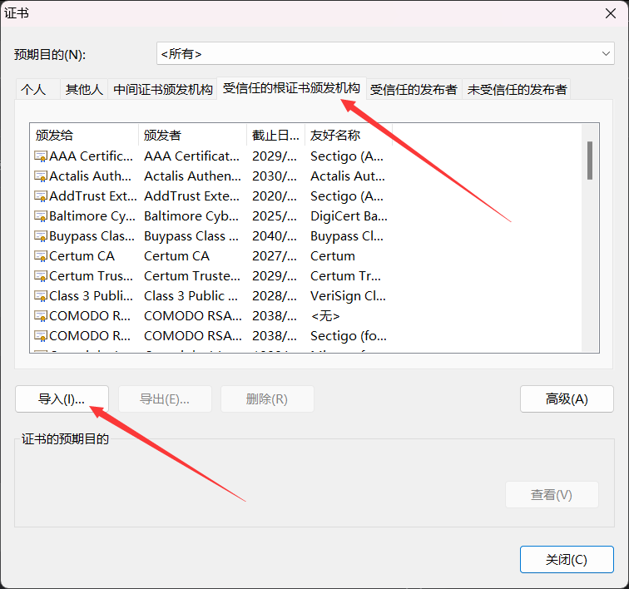
Task: Sort list by 颁发给 column header
Action: pos(84,135)
